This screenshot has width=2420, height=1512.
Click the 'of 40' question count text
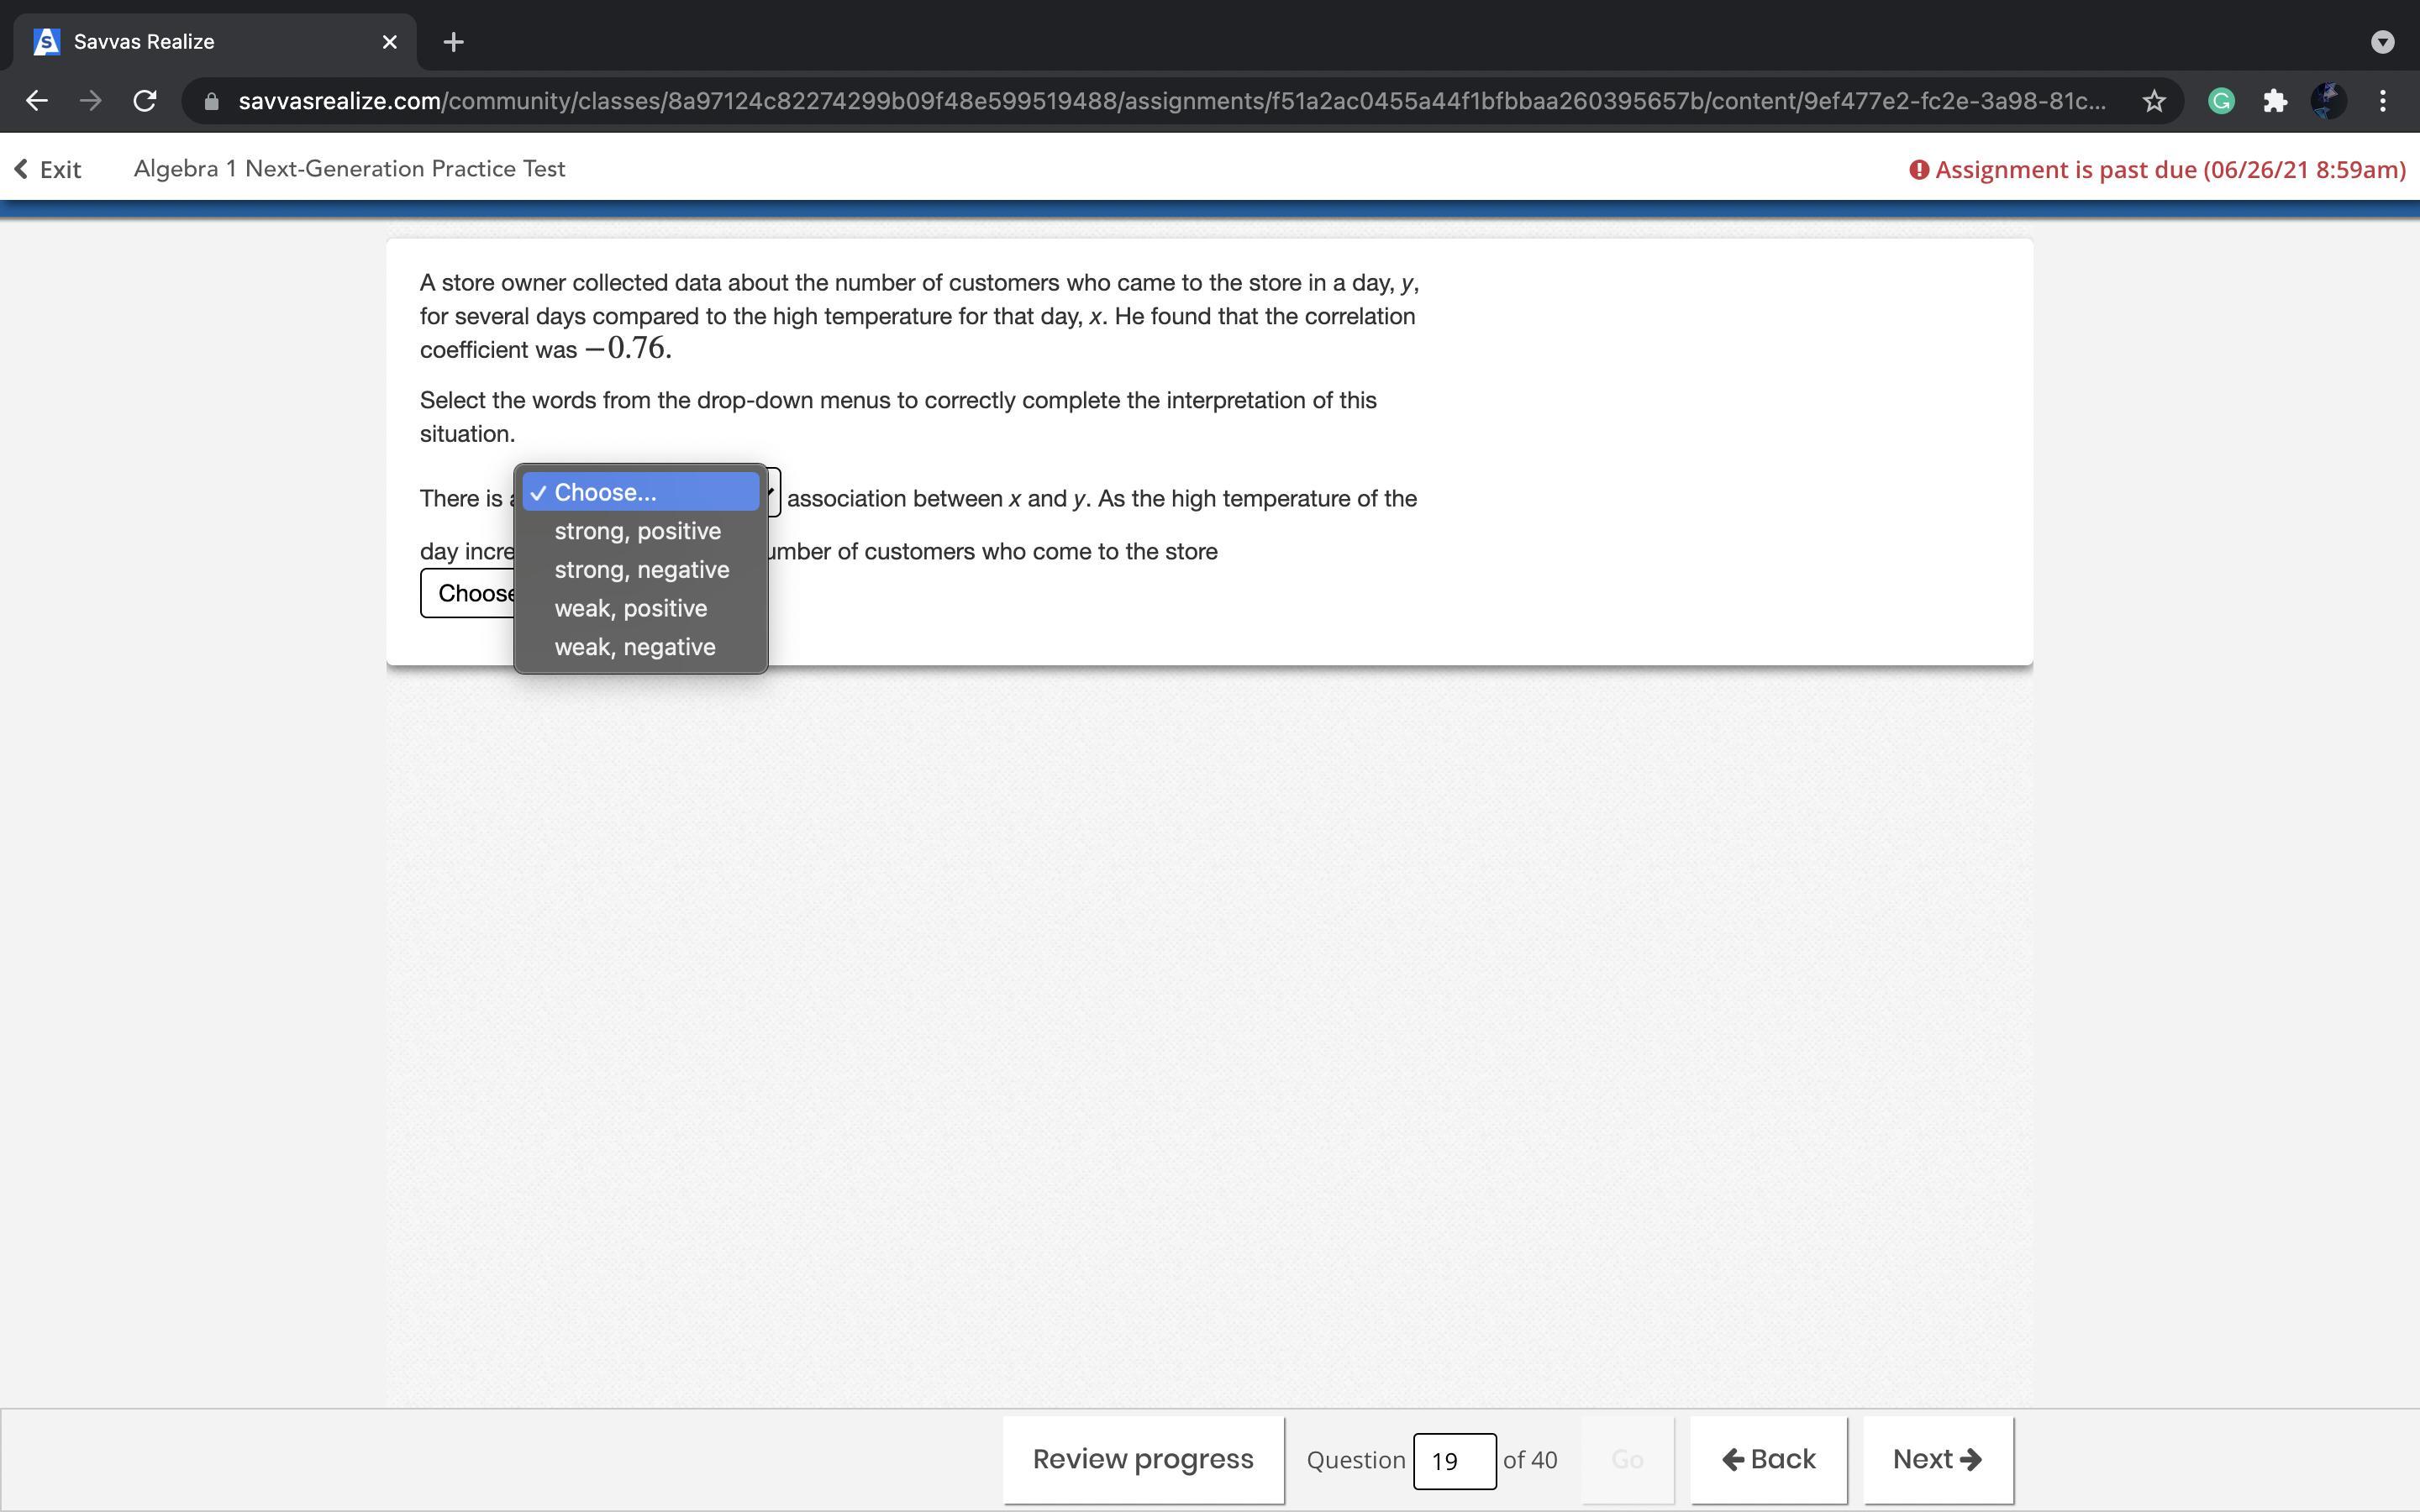(x=1530, y=1460)
